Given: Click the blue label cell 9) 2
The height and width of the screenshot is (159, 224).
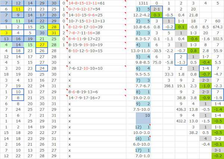Looking at the screenshot, I should click(x=143, y=104).
